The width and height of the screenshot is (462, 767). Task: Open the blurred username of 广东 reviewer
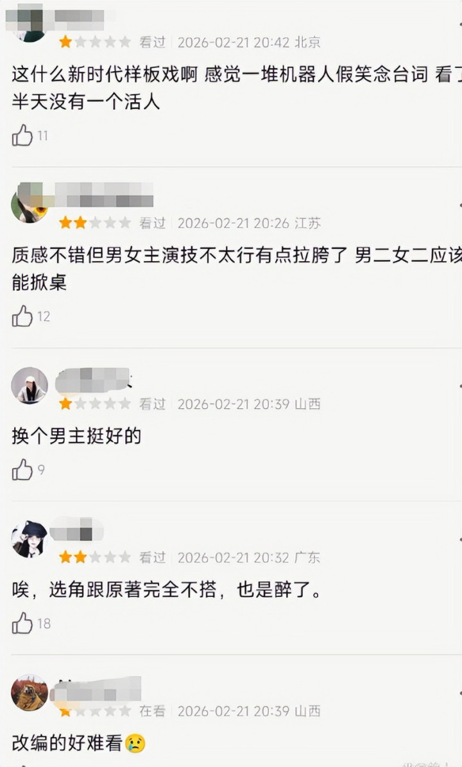(77, 529)
